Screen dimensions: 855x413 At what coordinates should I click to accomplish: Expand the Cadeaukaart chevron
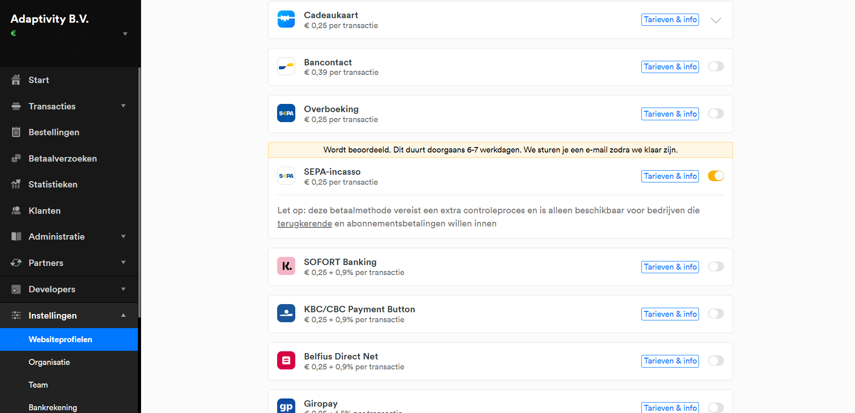[x=716, y=20]
